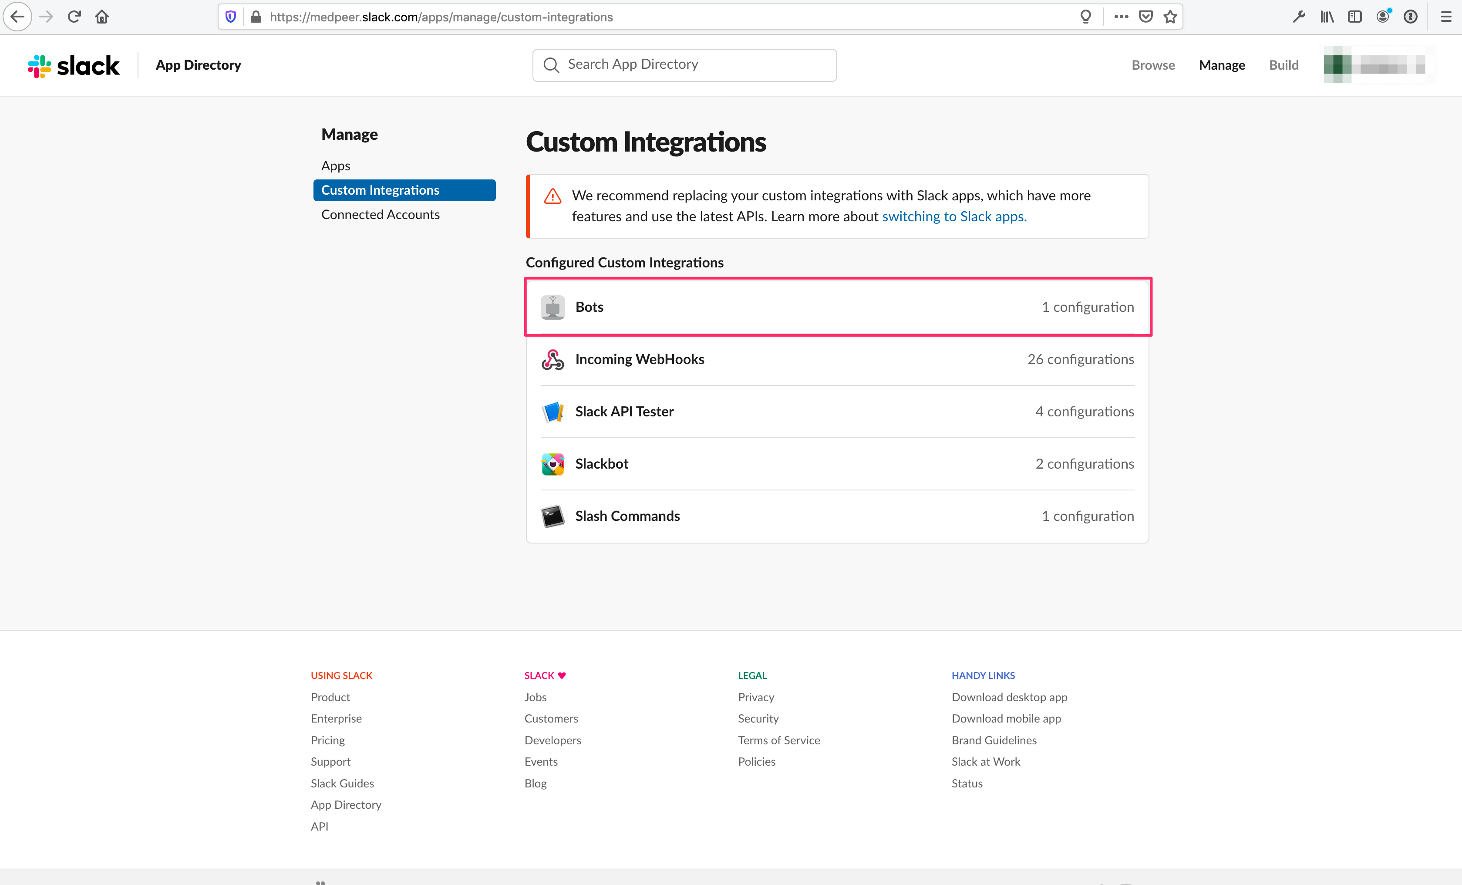Image resolution: width=1462 pixels, height=885 pixels.
Task: Reload the page with refresh icon
Action: pos(74,17)
